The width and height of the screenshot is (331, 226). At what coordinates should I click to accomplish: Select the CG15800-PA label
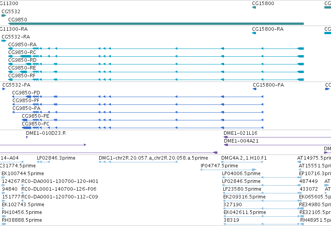click(268, 85)
